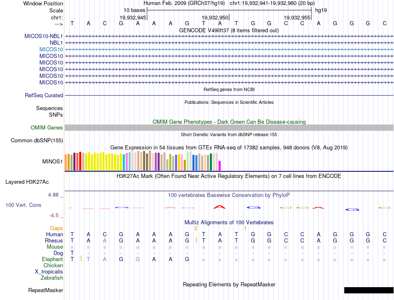Click the 100 vertebrates Basewise Conservation title
The height and width of the screenshot is (300, 394).
(229, 195)
